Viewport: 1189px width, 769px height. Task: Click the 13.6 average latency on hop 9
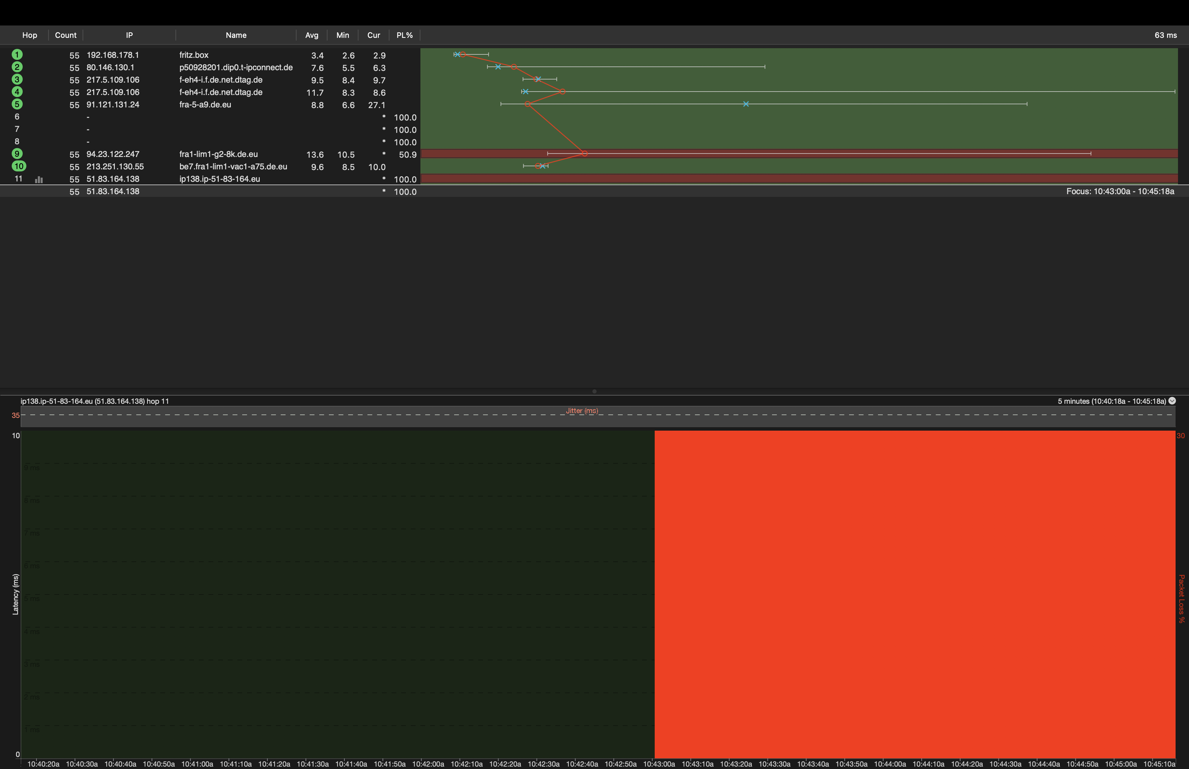pyautogui.click(x=315, y=155)
